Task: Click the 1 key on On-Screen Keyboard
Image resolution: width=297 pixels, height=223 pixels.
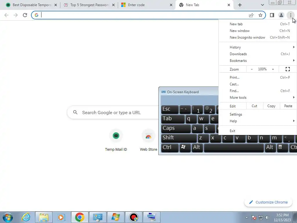Action: (197, 109)
